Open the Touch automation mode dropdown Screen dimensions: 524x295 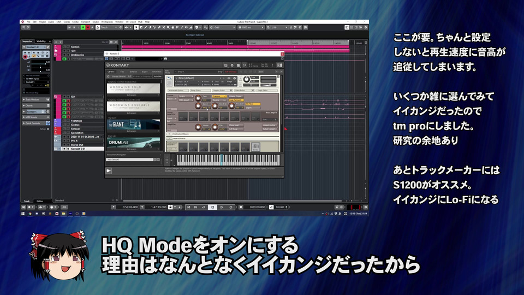[109, 27]
